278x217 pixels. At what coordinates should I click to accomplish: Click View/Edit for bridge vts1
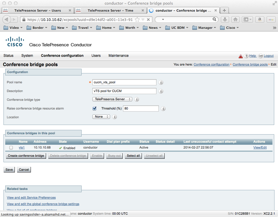click(260, 147)
